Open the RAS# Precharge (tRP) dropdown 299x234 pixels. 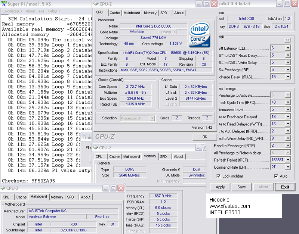[x=288, y=70]
